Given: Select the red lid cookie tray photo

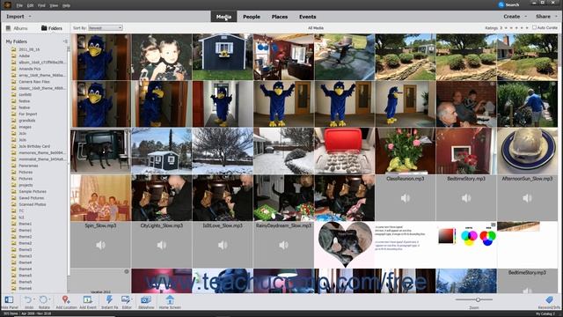Looking at the screenshot, I should (x=344, y=151).
